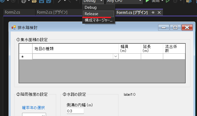Click the 幅員 (m) column header
Image resolution: width=197 pixels, height=116 pixels.
130,49
